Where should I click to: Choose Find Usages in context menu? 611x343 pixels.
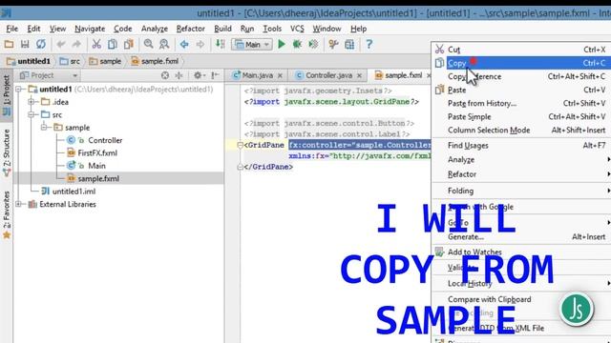point(521,146)
